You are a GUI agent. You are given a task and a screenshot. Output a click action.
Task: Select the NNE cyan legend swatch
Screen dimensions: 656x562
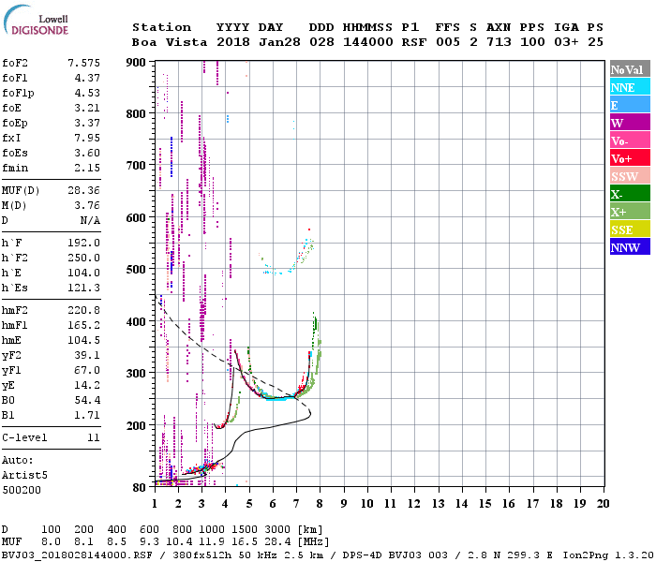point(630,87)
